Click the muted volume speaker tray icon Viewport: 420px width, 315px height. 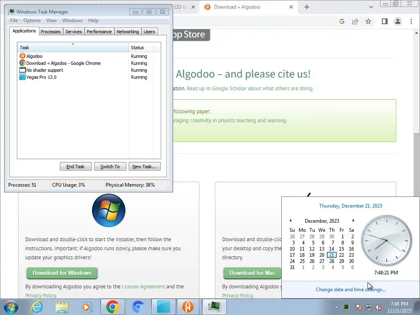[379, 307]
